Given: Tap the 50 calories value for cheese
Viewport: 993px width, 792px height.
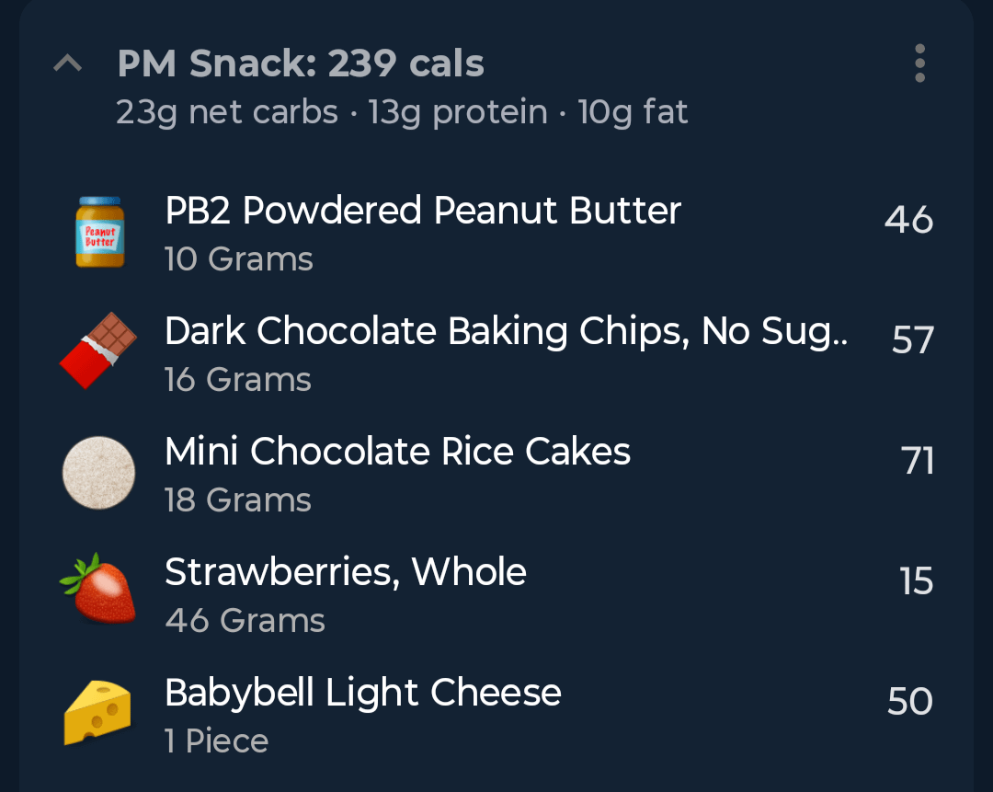Looking at the screenshot, I should 910,702.
